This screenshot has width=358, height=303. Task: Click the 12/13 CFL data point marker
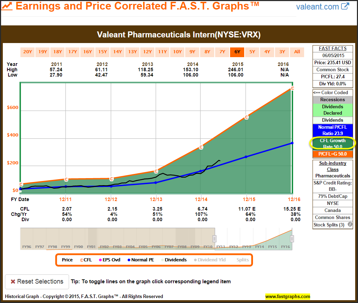click(156, 171)
